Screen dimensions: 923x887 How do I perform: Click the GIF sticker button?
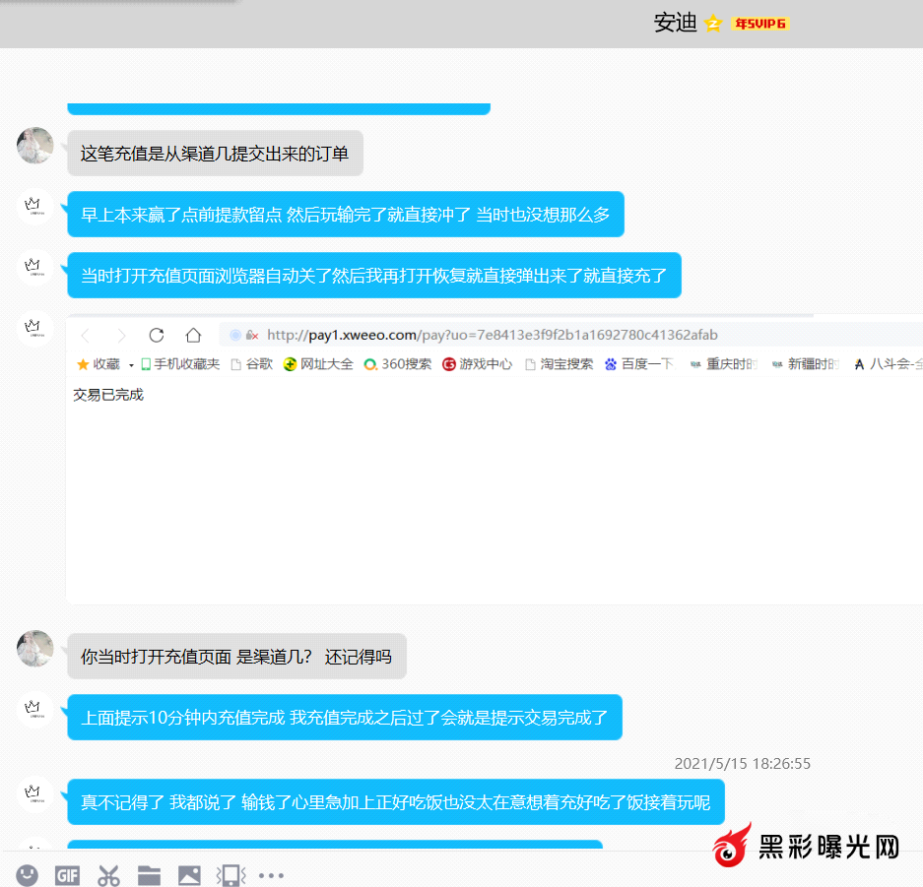point(67,874)
